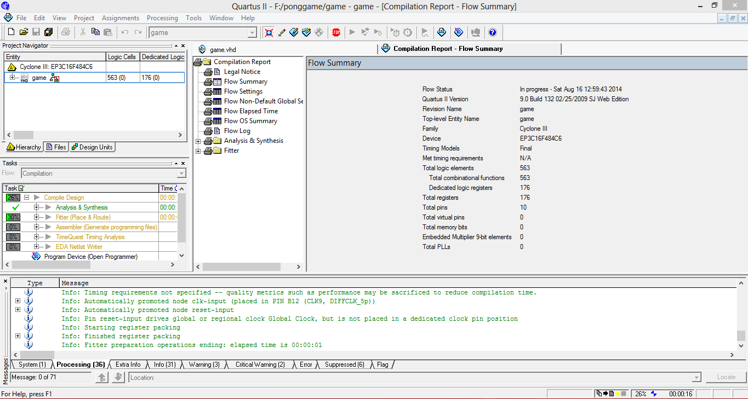Select Flow Elapsed Time in the report tree
The image size is (748, 399).
[x=250, y=111]
